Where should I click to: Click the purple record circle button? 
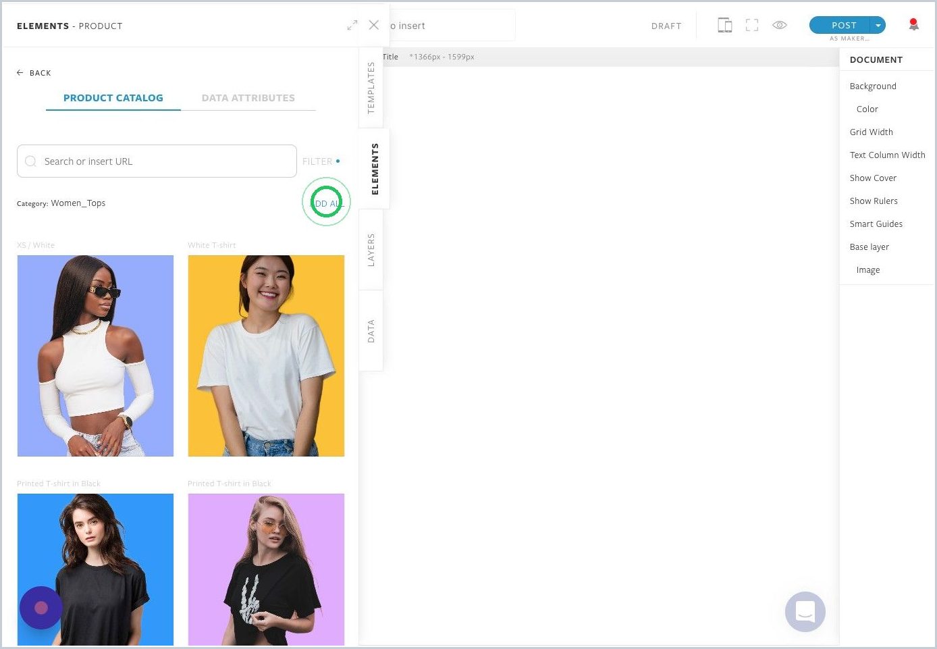41,608
